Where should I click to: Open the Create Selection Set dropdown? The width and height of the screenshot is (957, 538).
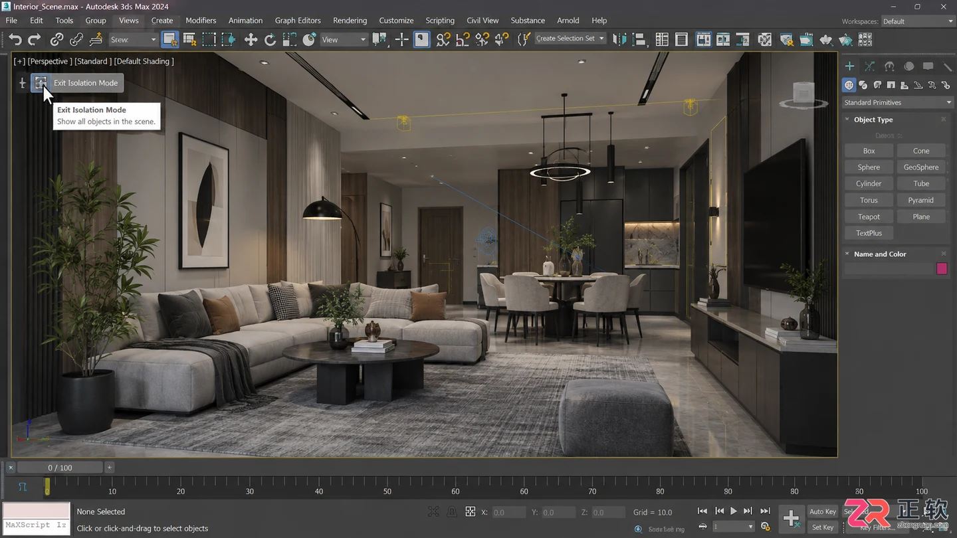click(570, 39)
